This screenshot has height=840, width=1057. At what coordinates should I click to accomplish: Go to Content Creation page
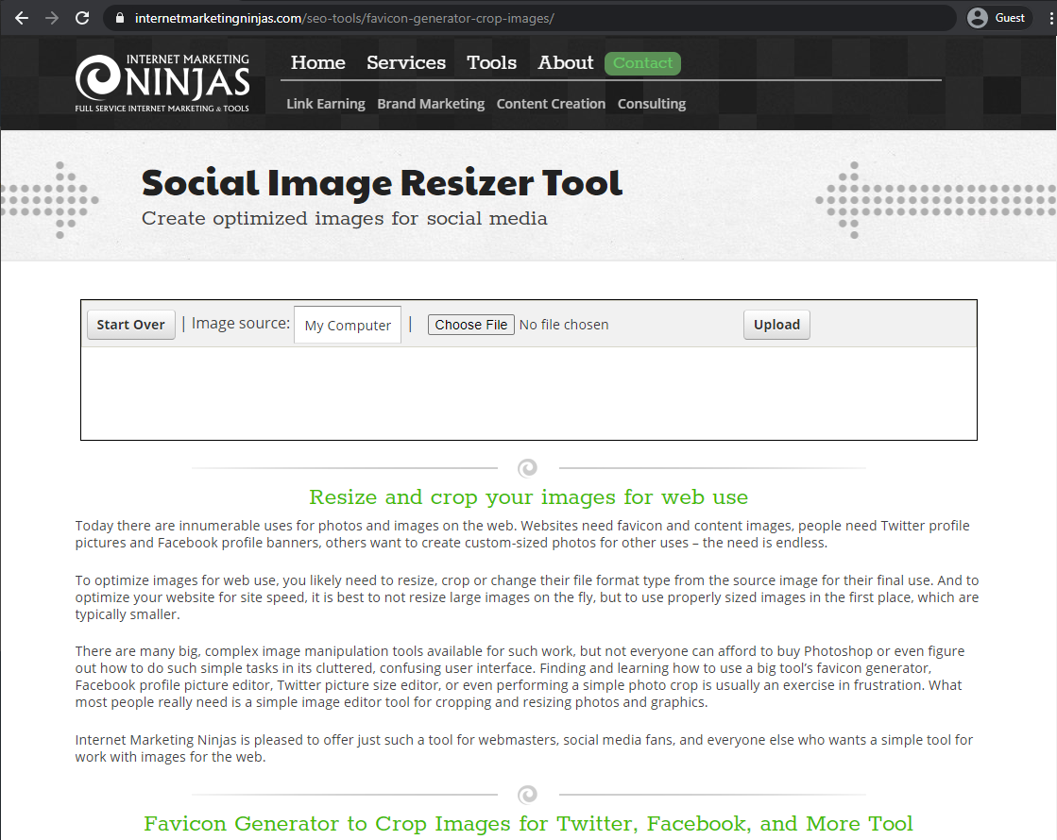click(x=551, y=104)
